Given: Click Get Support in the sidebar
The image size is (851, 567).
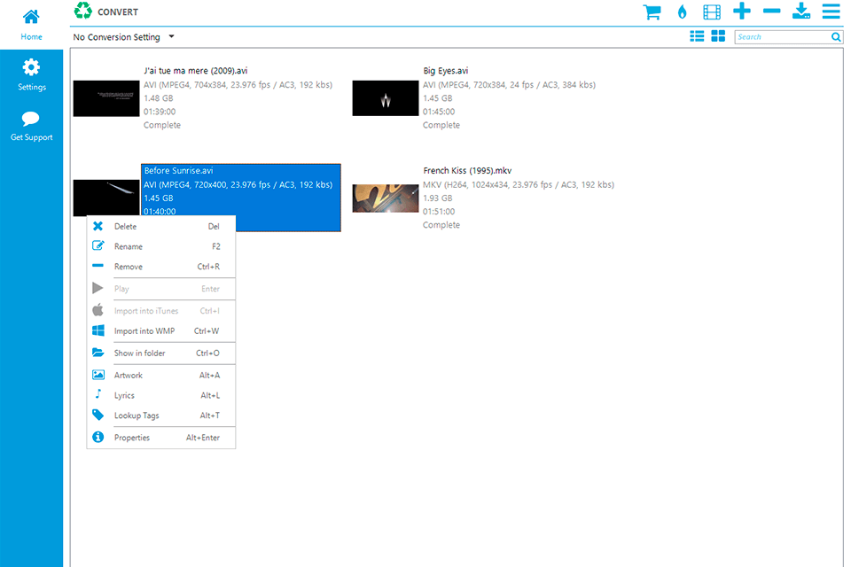Looking at the screenshot, I should [31, 125].
